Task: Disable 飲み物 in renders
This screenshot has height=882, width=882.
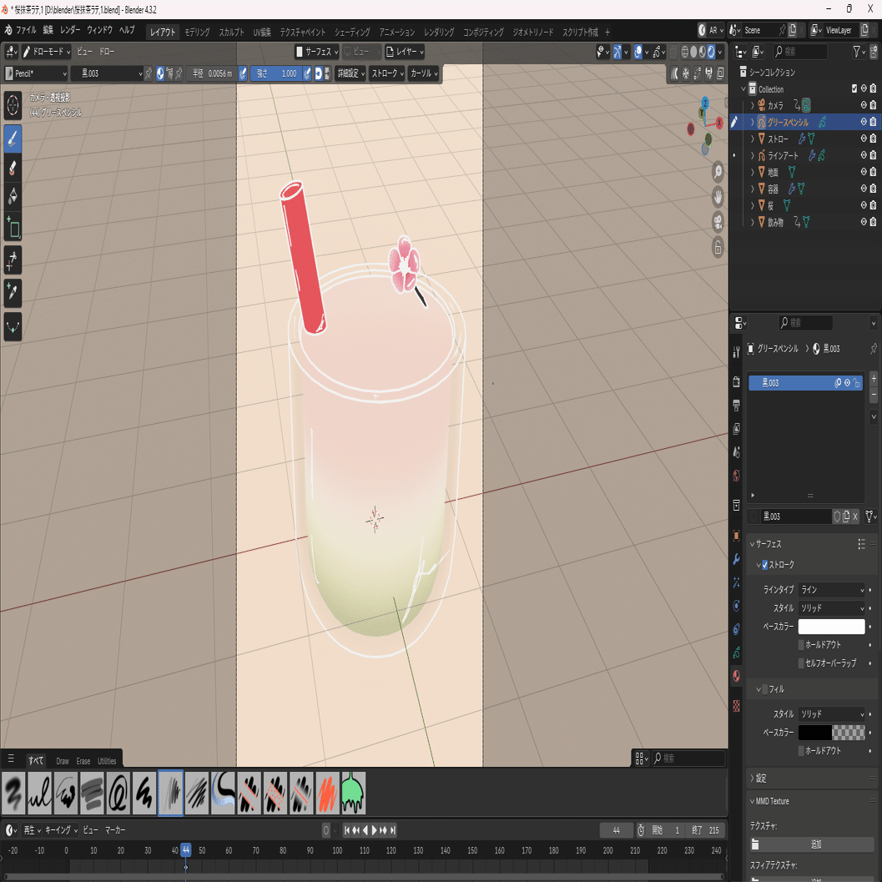Action: (873, 222)
